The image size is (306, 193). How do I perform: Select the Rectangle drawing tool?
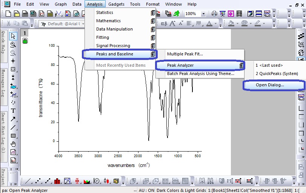13,136
